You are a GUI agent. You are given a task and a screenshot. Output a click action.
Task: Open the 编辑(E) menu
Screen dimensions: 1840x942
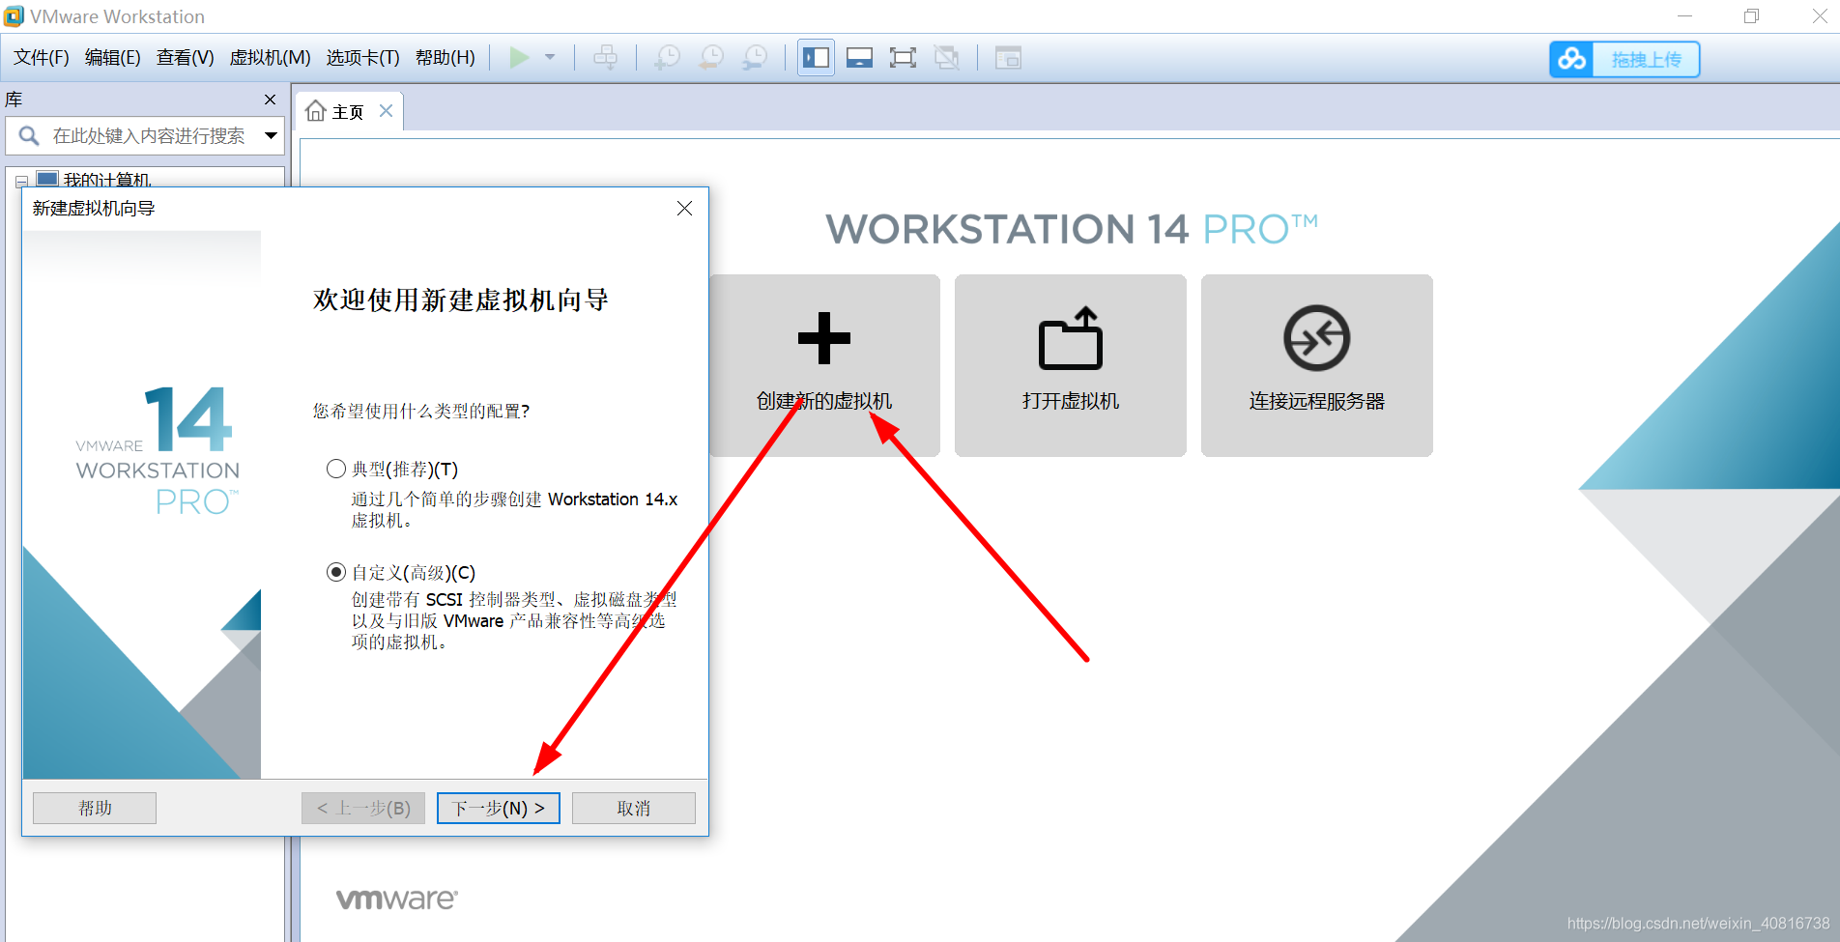(x=113, y=58)
